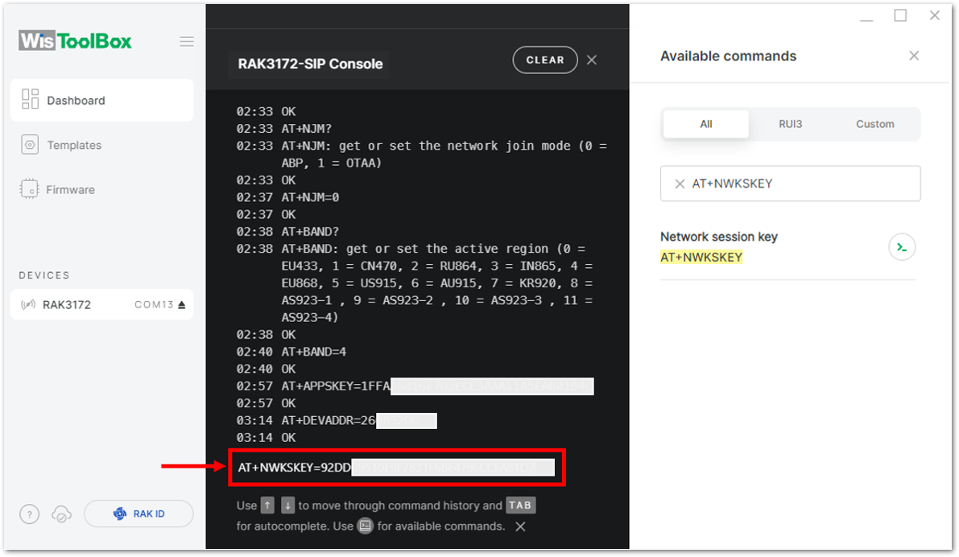959x557 pixels.
Task: Run Network session key command icon
Action: pos(902,248)
